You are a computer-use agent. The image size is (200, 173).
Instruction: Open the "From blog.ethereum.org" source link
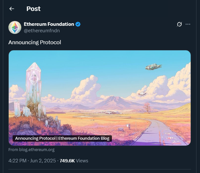tap(31, 149)
